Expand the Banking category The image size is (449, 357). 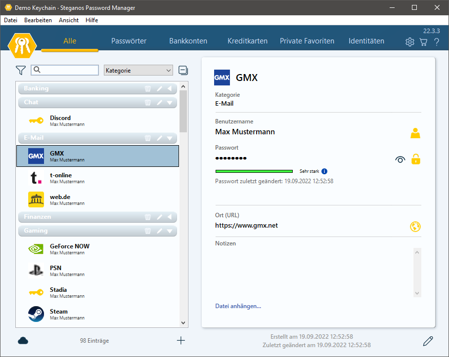170,88
